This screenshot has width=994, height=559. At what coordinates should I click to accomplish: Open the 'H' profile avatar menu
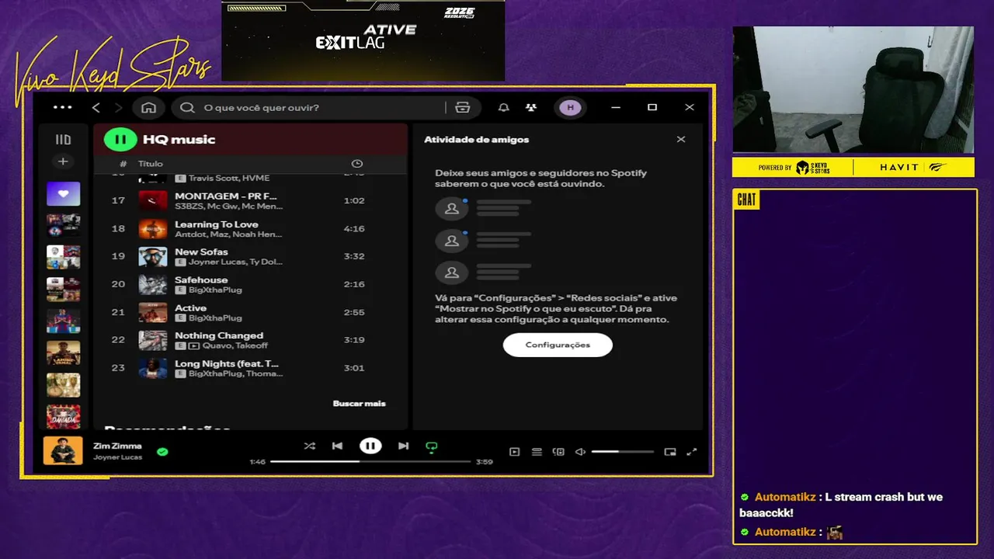(571, 107)
